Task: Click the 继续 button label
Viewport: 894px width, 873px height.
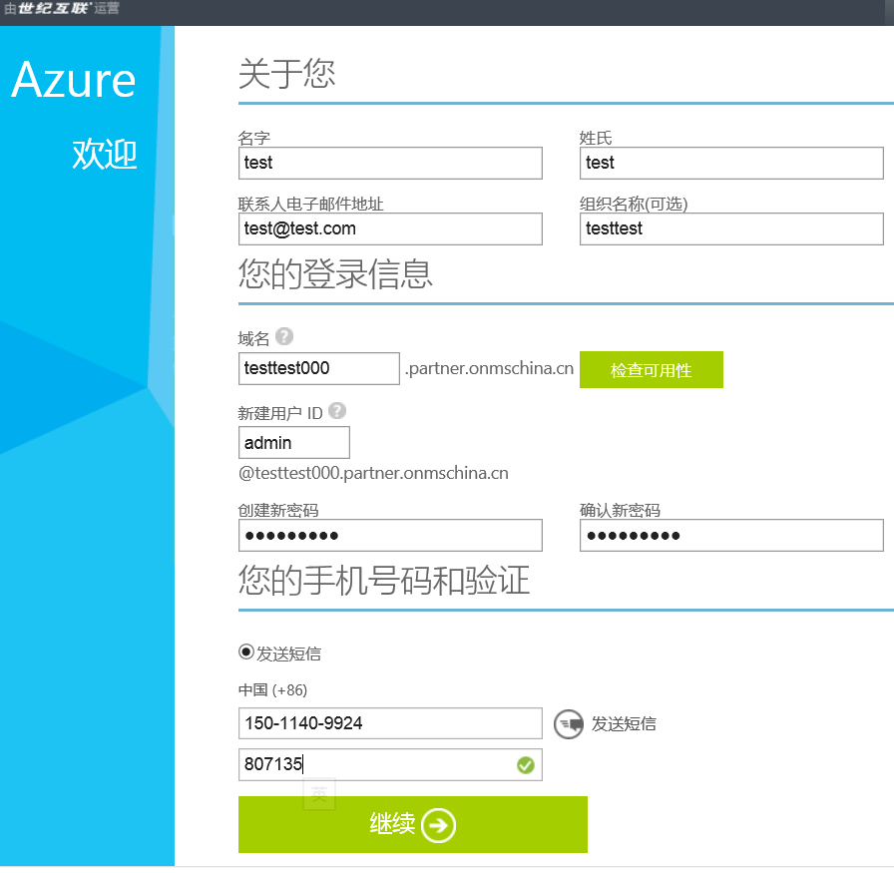Action: click(392, 824)
